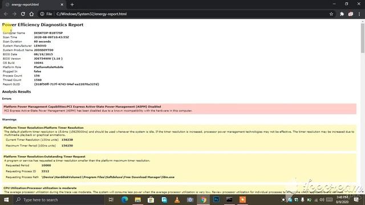This screenshot has height=205, width=365.
Task: Click the 60 seconds scan duration
Action: [42, 42]
